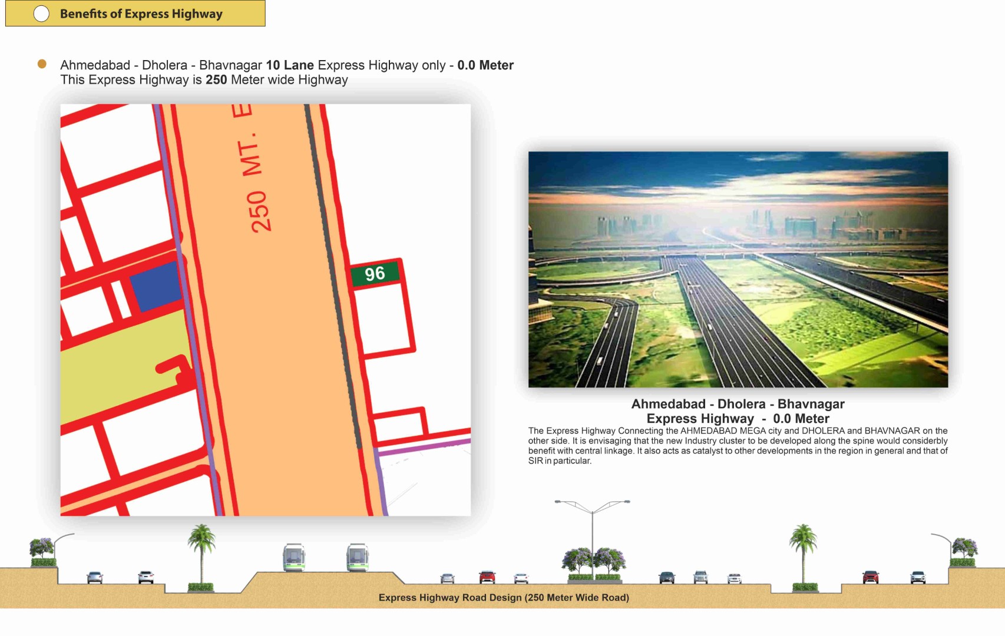Viewport: 1005px width, 636px height.
Task: Select the 'Benefits of Express Highway' heading
Action: pyautogui.click(x=141, y=14)
